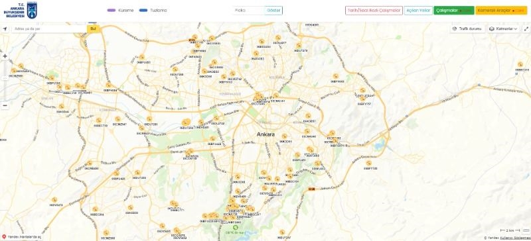Click the Göster button next to Plaka

(x=273, y=11)
